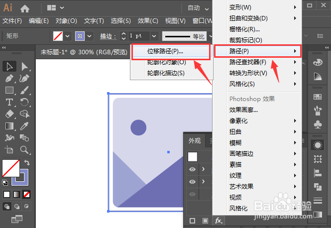Image resolution: width=331 pixels, height=228 pixels.
Task: Open the 对象(O) menu
Action: 66,21
